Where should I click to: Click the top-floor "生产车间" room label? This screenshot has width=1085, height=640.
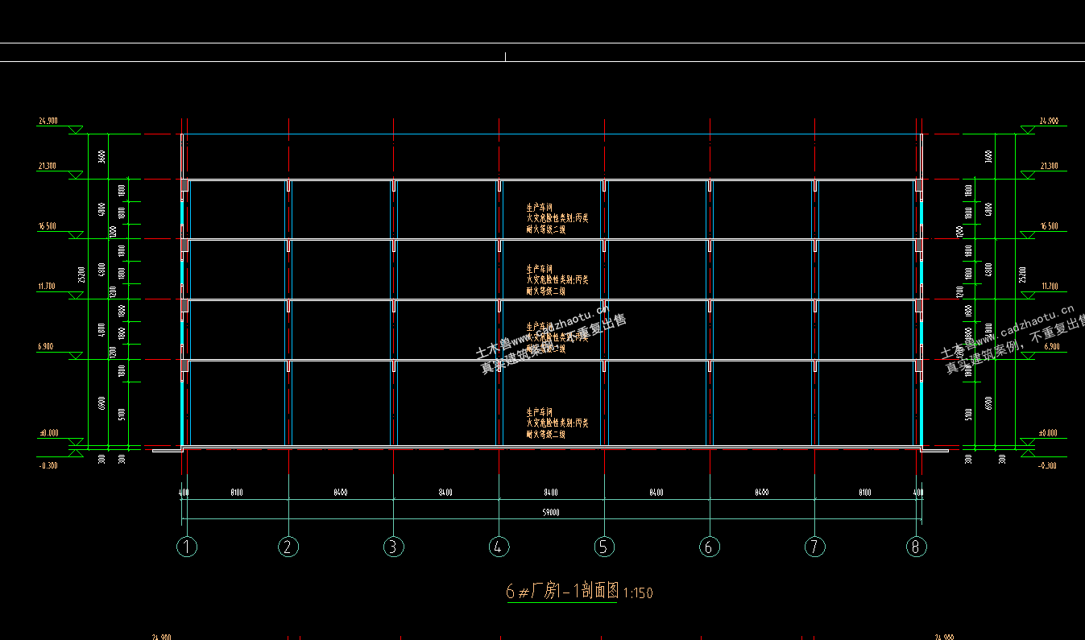(540, 207)
